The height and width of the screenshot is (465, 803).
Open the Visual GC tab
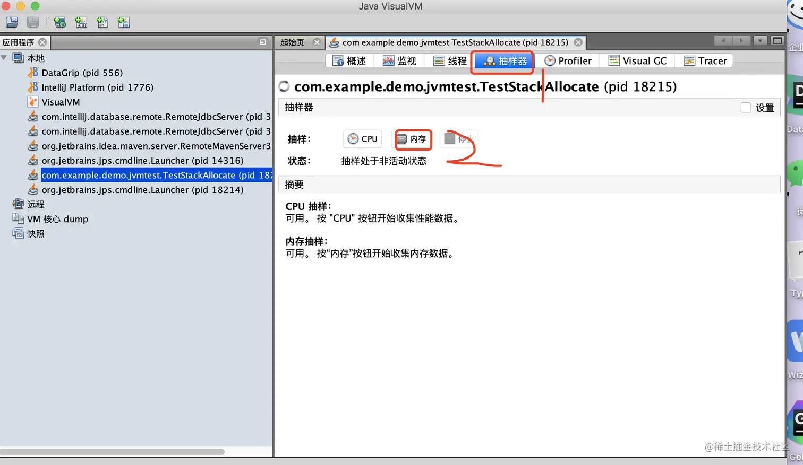point(637,61)
